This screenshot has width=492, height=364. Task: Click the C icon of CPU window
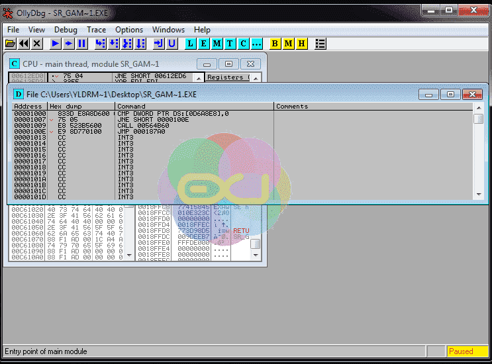15,64
